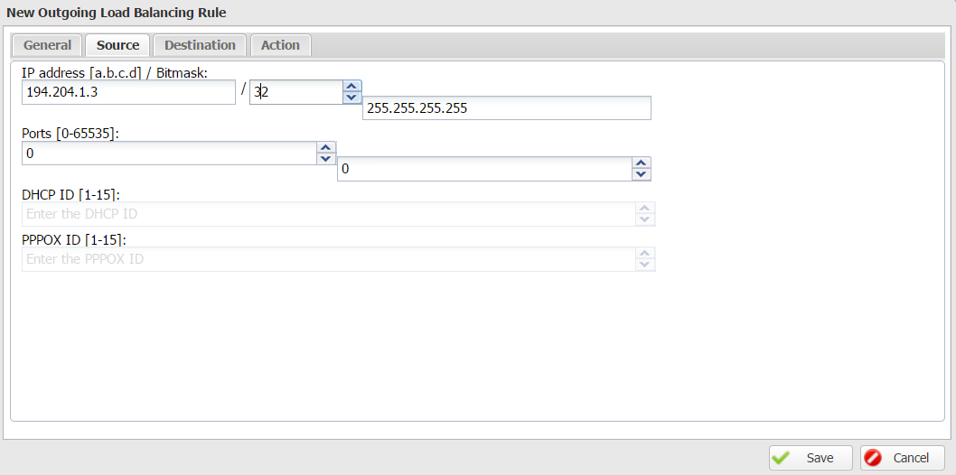Decrement the first port number spinner
Viewport: 956px width, 475px height.
326,158
